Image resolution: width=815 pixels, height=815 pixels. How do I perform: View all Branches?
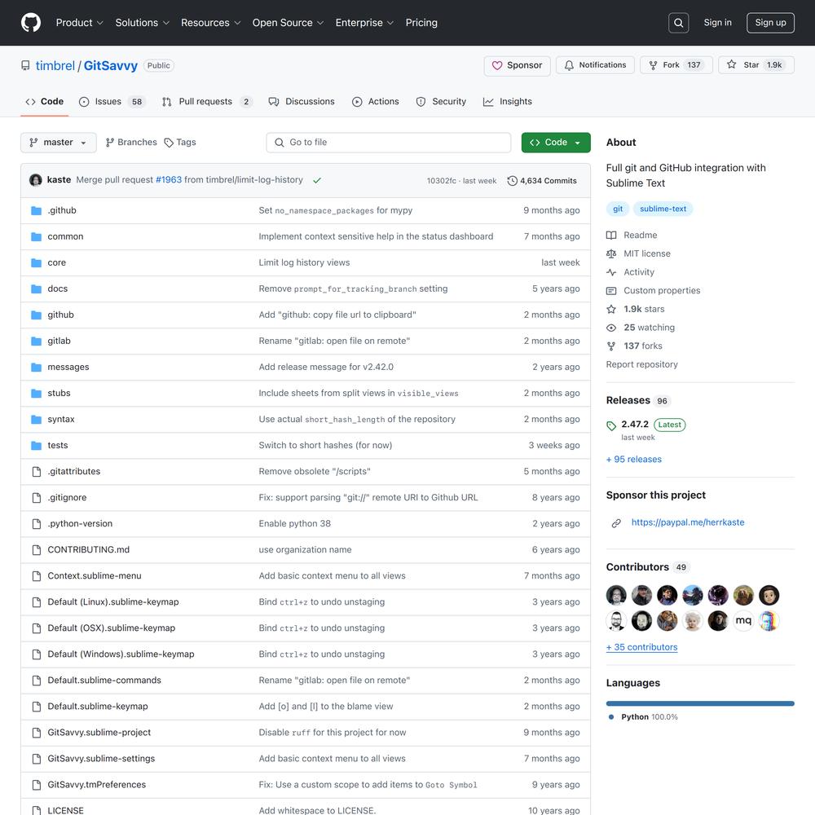click(x=131, y=143)
